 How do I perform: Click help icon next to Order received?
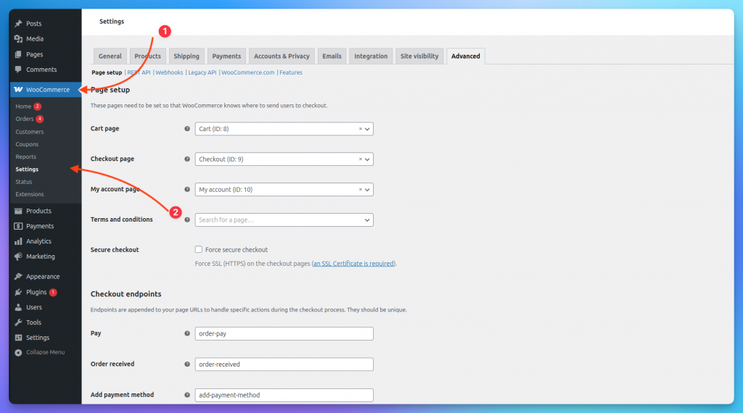coord(187,364)
